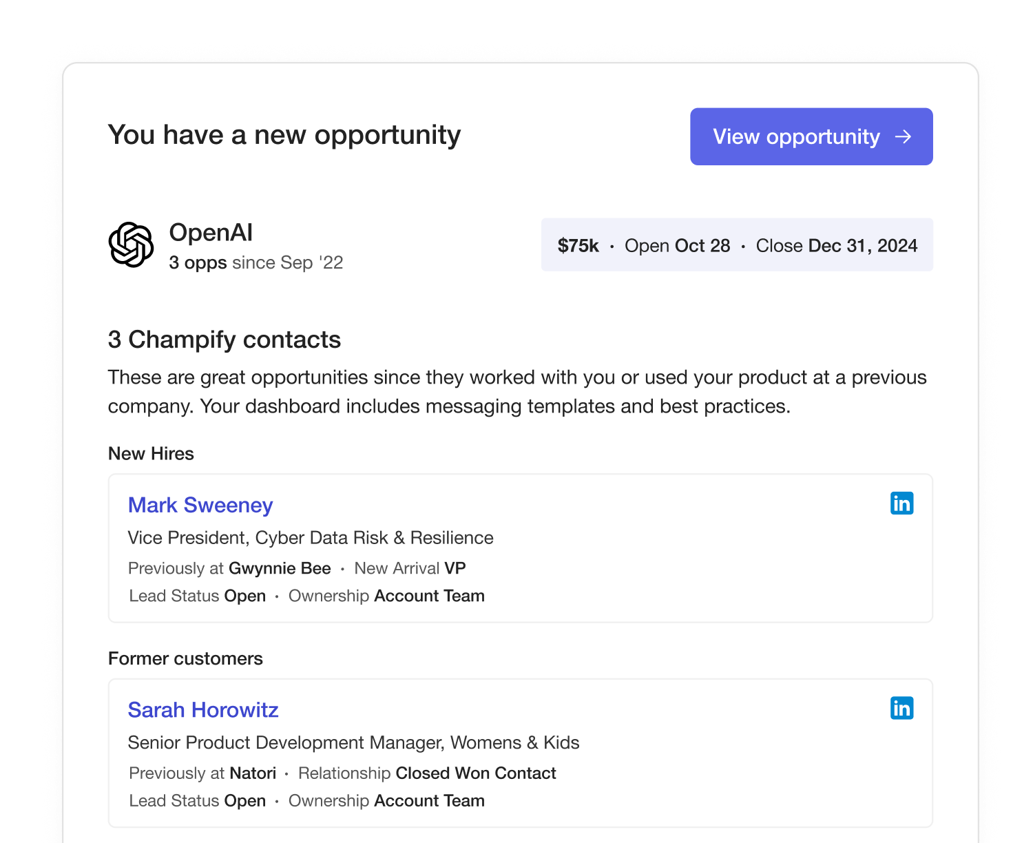This screenshot has width=1033, height=843.
Task: Click the Close Dec 31, 2024 date
Action: (x=836, y=246)
